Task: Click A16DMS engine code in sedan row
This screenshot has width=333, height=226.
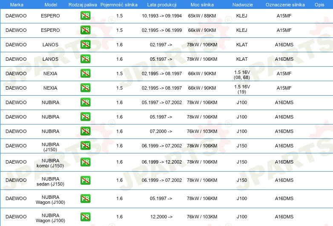Action: coord(284,180)
